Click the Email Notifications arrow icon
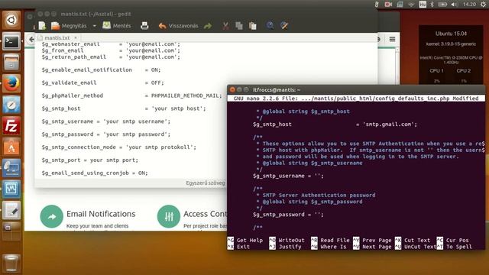The width and height of the screenshot is (489, 275). tap(52, 216)
